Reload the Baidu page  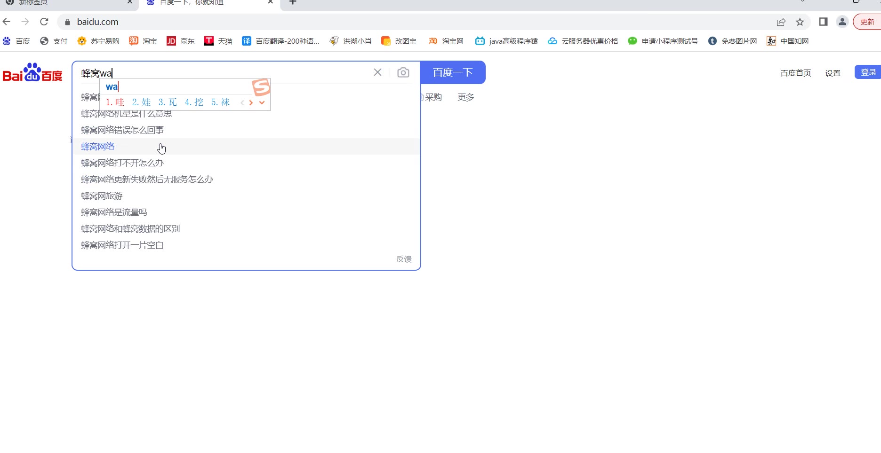tap(44, 22)
